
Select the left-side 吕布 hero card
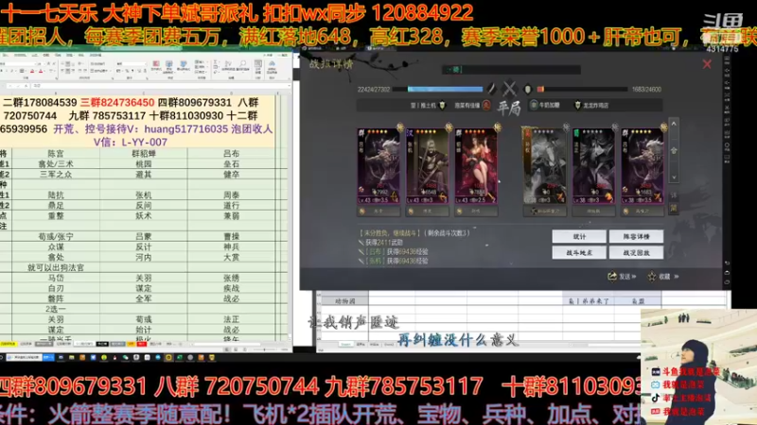click(x=378, y=166)
